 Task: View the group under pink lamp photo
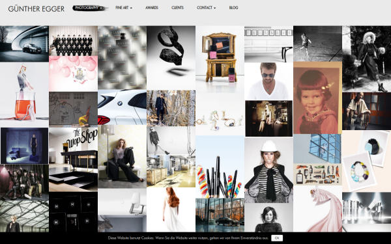point(24,182)
